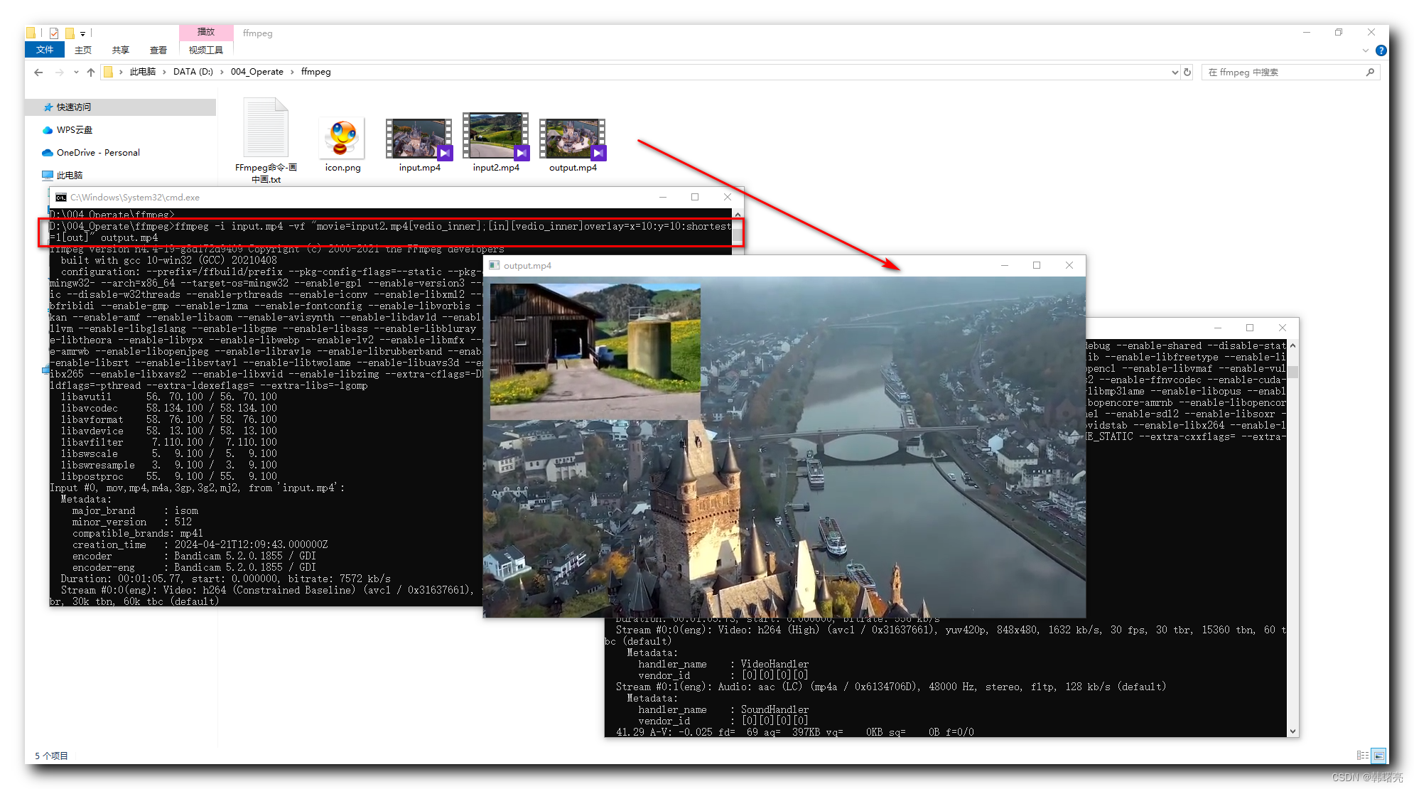
Task: Click the play overlay on input.mp4 thumbnail
Action: point(445,152)
